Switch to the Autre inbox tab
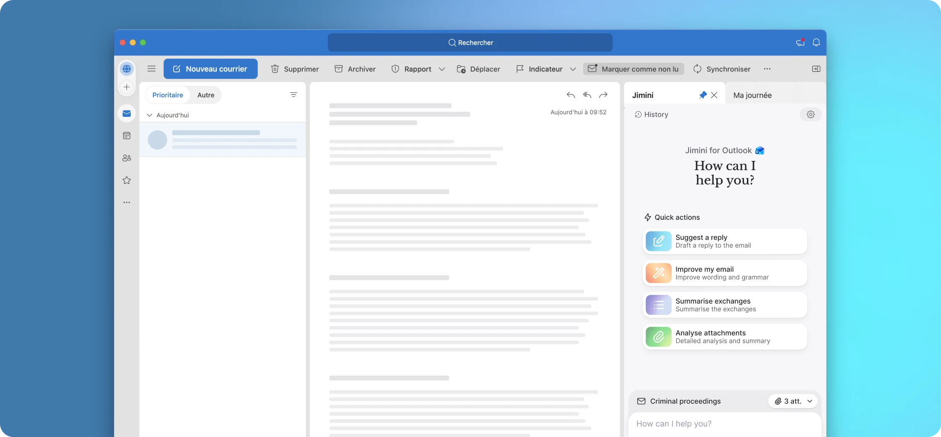The image size is (941, 437). pos(206,95)
